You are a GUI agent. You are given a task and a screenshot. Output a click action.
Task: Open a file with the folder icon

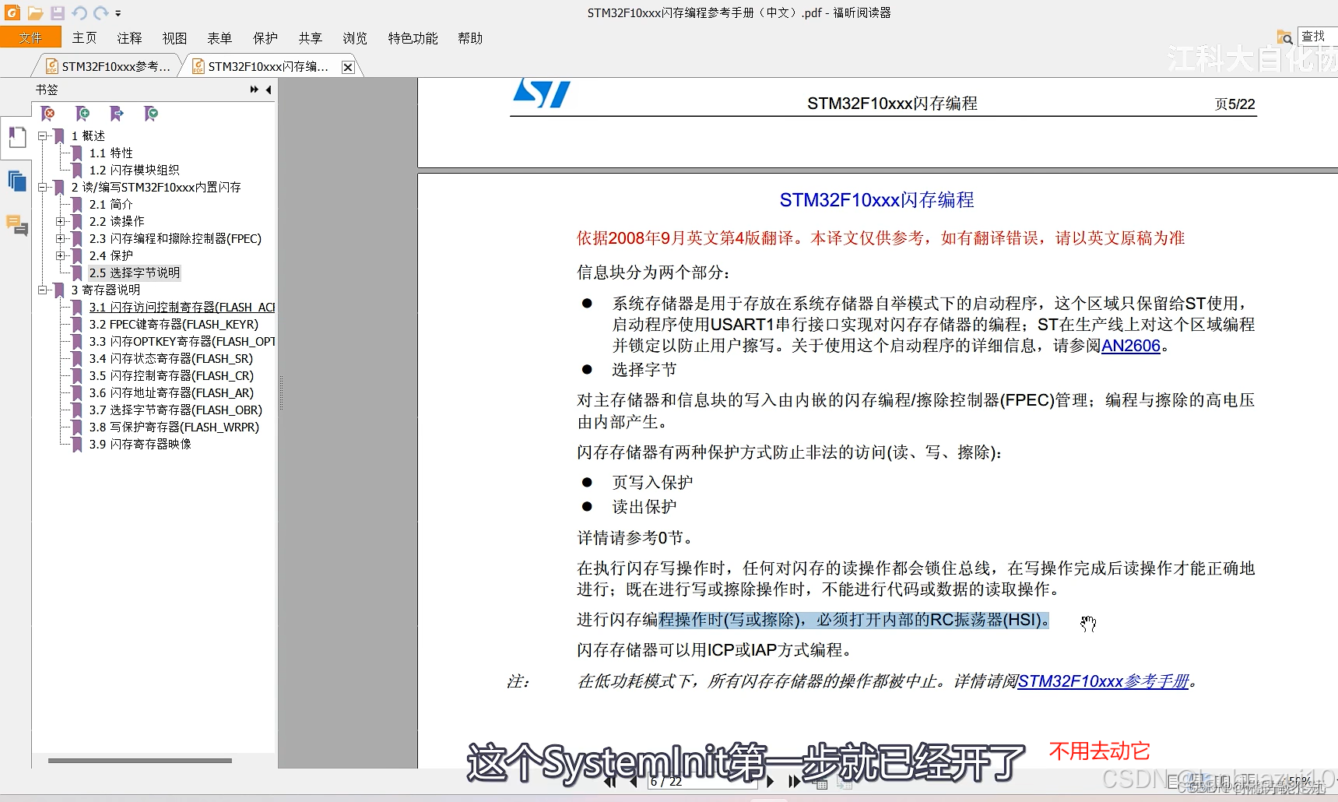[35, 12]
